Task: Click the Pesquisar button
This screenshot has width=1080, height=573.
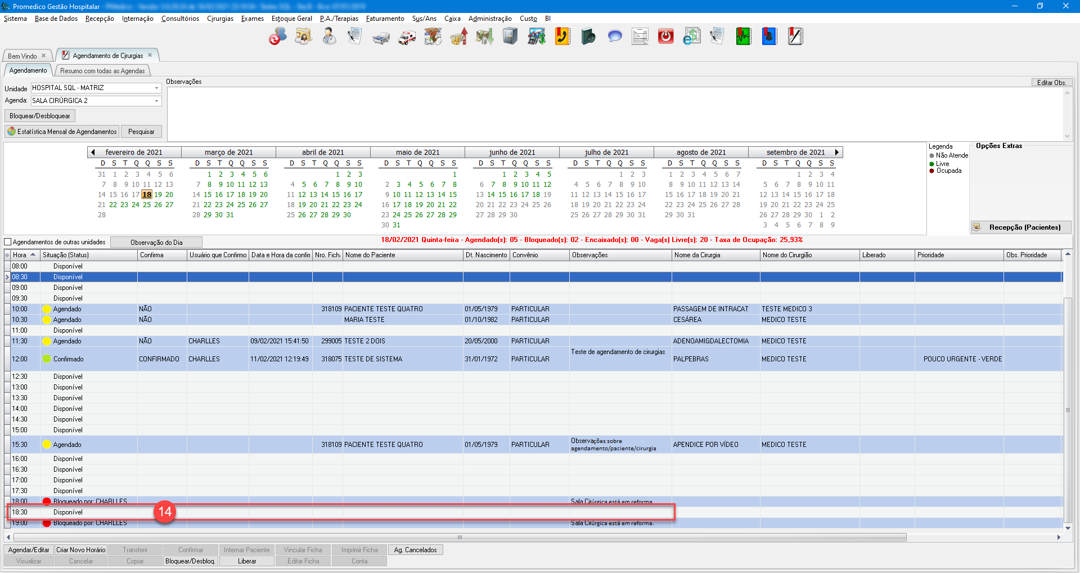Action: (x=141, y=132)
